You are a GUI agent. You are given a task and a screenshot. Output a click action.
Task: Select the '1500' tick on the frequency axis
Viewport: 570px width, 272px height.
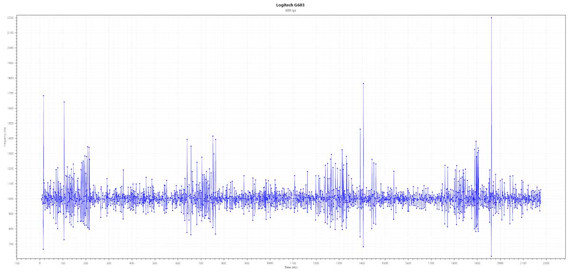(x=10, y=124)
